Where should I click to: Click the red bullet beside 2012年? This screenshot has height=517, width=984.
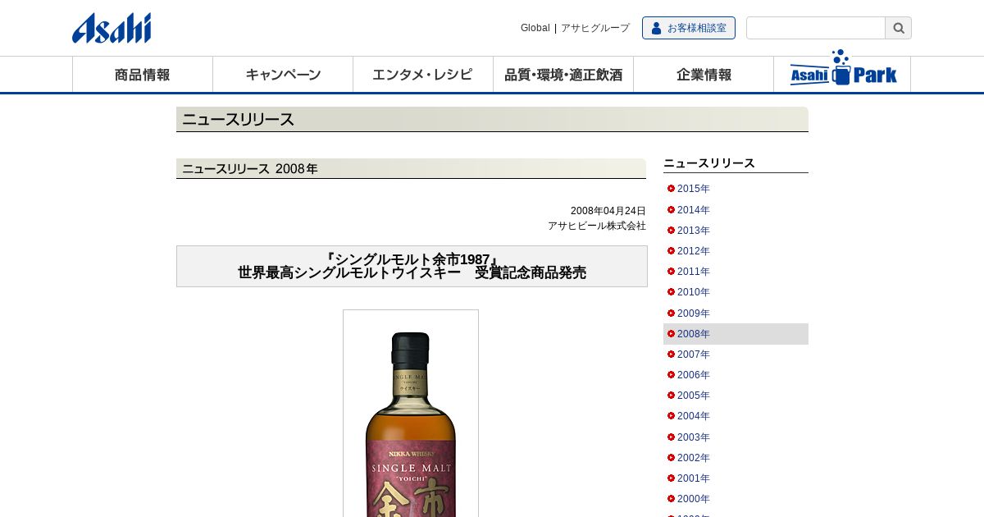tap(671, 251)
